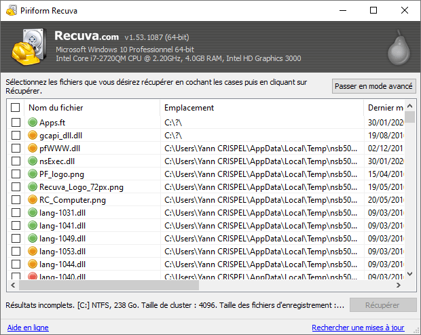The height and width of the screenshot is (335, 421).
Task: Click the Résultats incomplets status bar text
Action: 175,305
